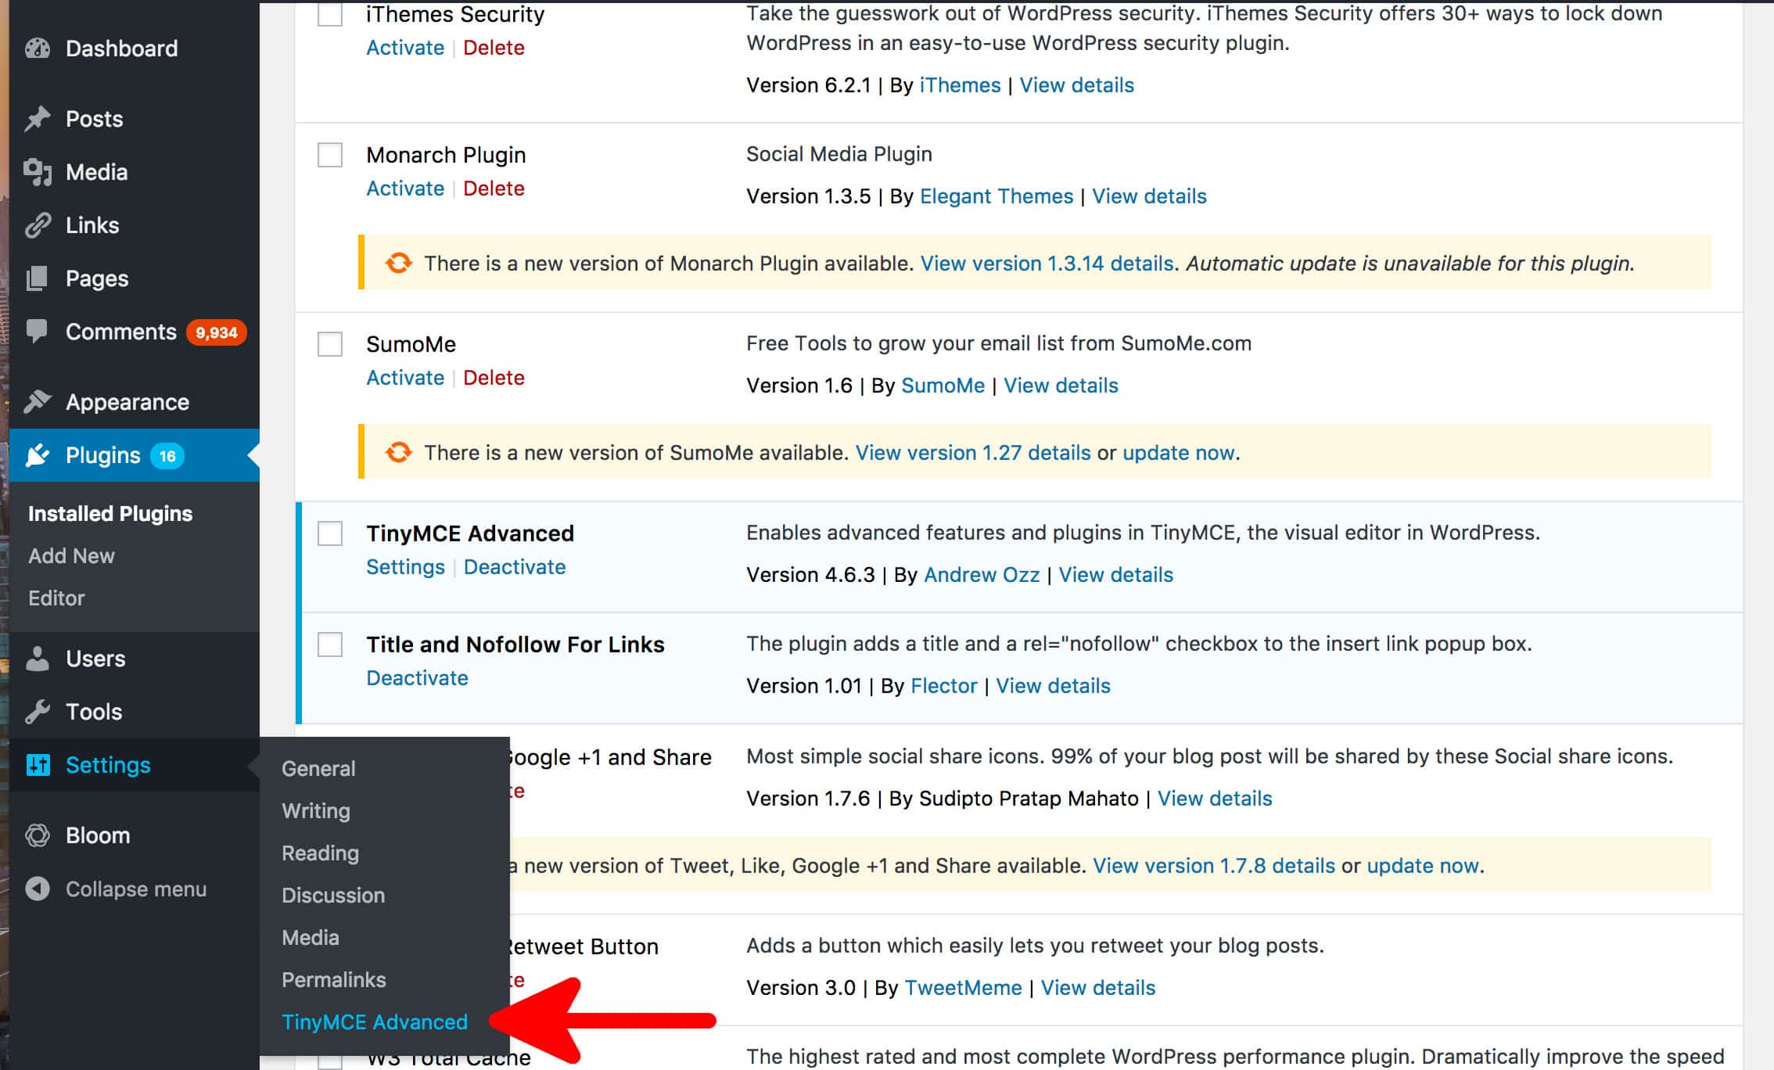Click Add New under Plugins menu
Image resolution: width=1774 pixels, height=1070 pixels.
[71, 554]
